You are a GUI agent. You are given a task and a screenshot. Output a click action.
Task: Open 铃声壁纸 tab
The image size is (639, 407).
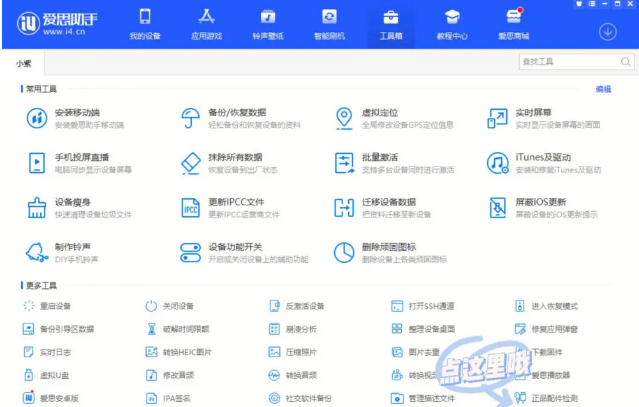(268, 24)
